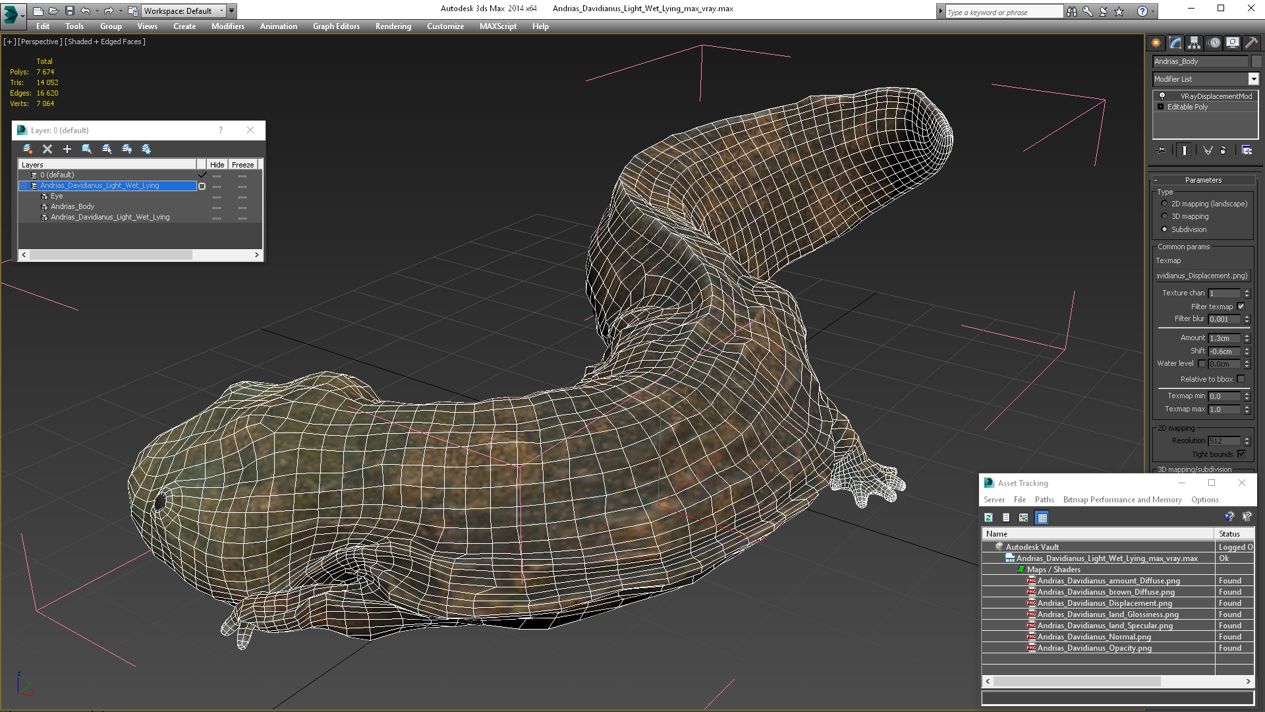The image size is (1265, 712).
Task: Expand Editable Poly plus sign in stack
Action: 1160,107
